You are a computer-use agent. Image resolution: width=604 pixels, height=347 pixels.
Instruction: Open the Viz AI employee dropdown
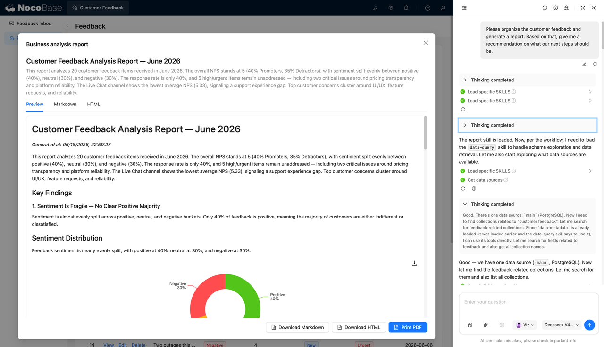(x=525, y=325)
